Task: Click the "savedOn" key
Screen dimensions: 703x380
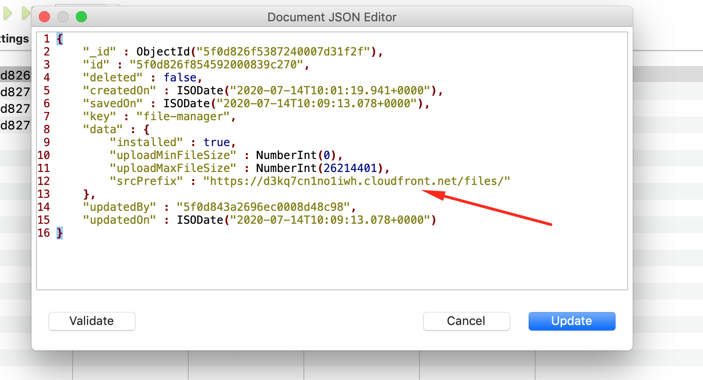Action: coord(113,104)
